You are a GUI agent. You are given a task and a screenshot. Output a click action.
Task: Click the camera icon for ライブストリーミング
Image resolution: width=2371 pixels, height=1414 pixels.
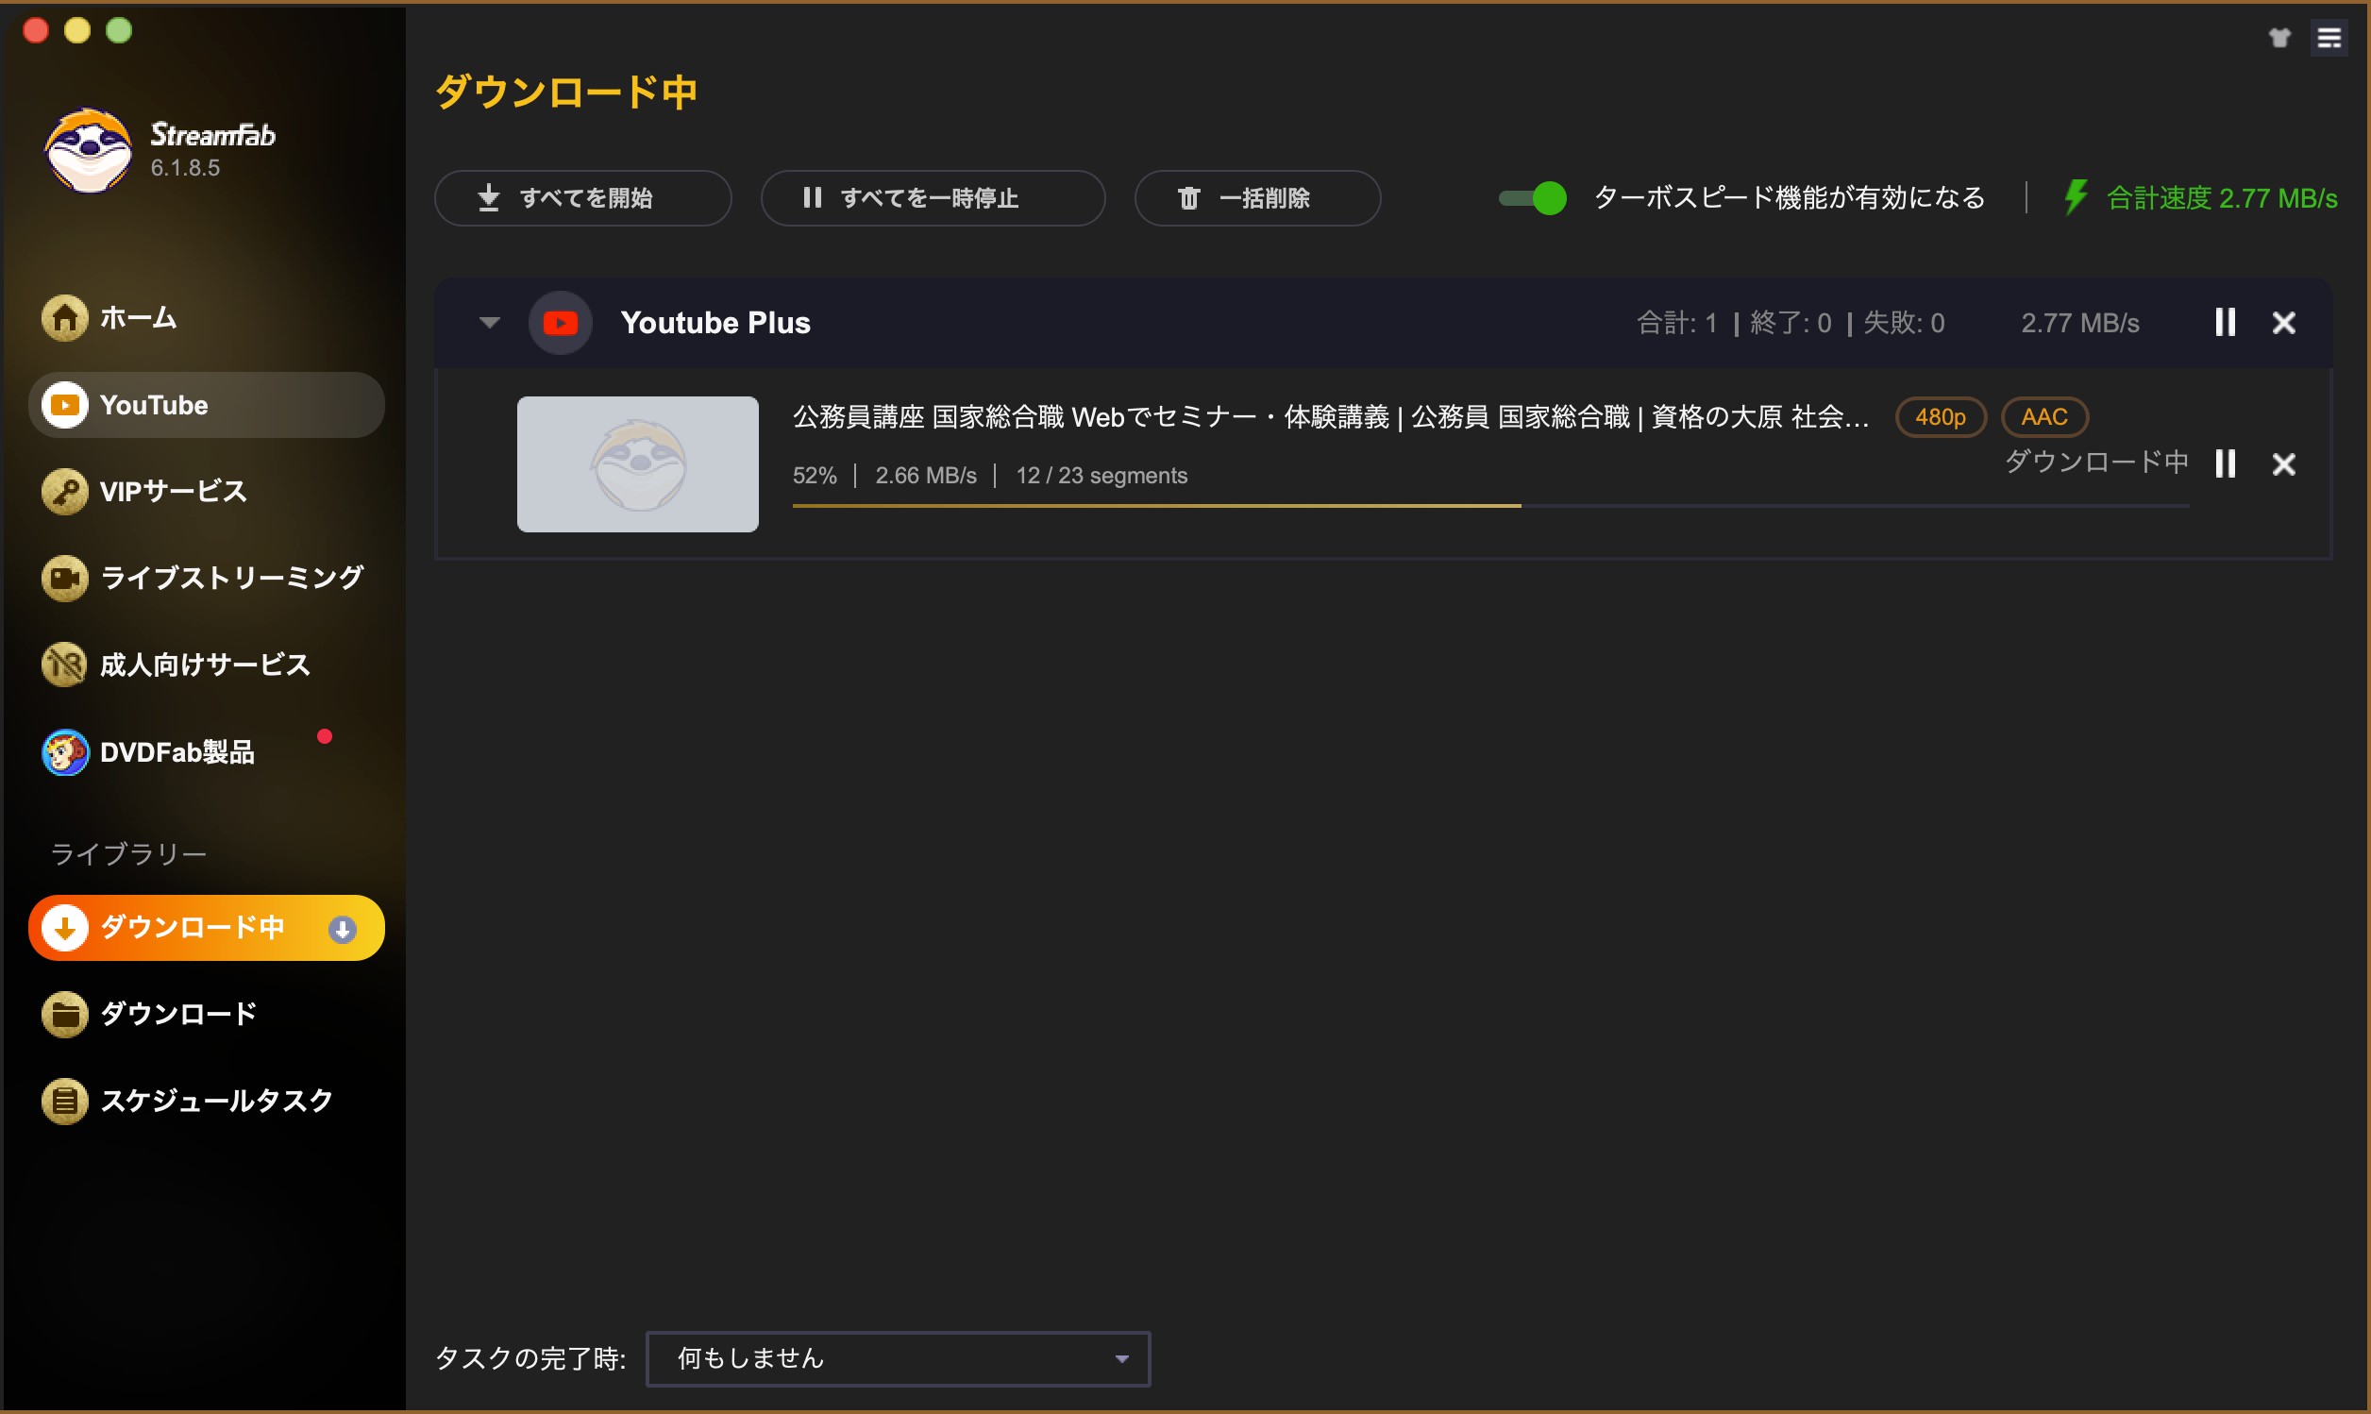(x=65, y=578)
